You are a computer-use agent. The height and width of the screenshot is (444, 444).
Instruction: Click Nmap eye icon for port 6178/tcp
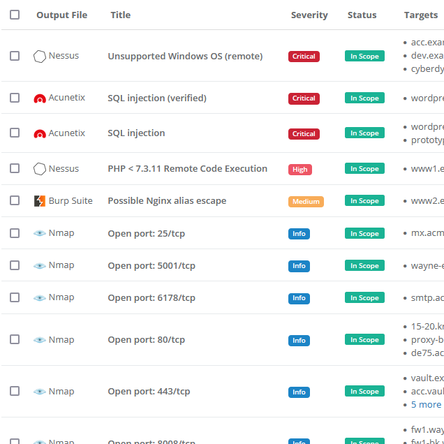click(x=40, y=298)
